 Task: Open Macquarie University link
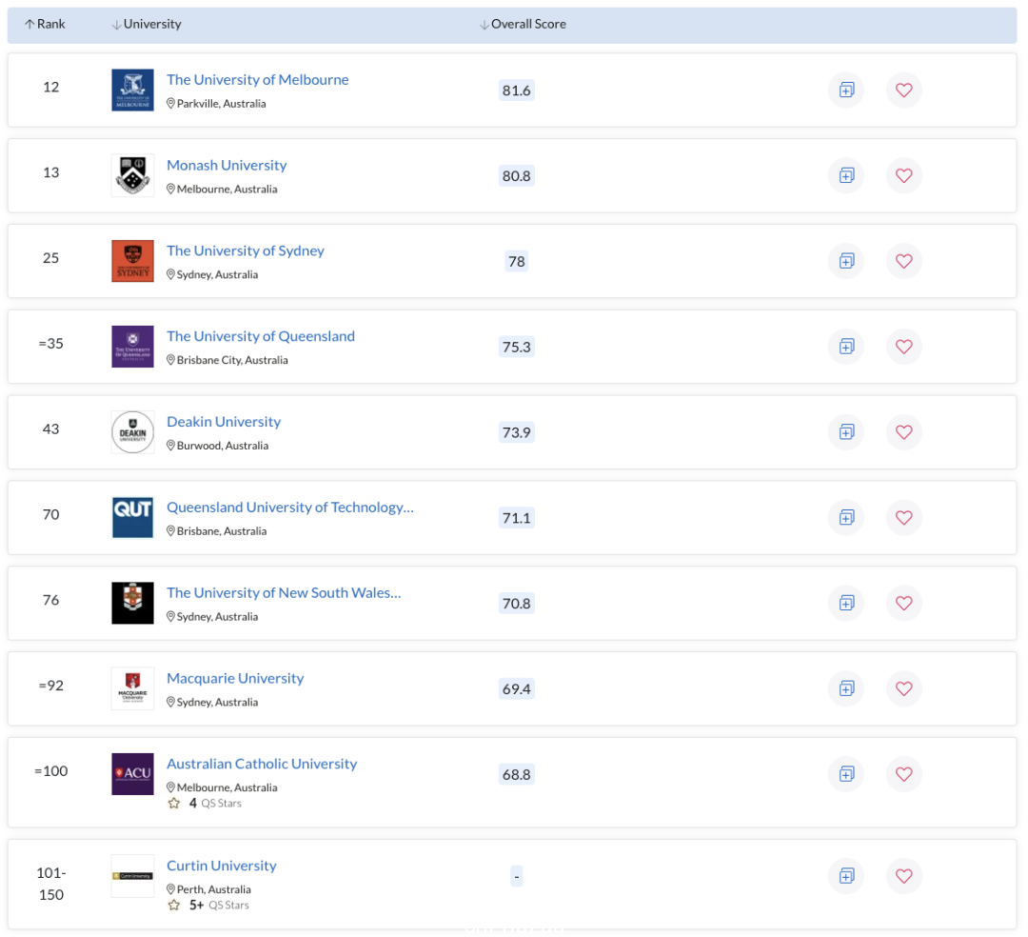pyautogui.click(x=235, y=678)
